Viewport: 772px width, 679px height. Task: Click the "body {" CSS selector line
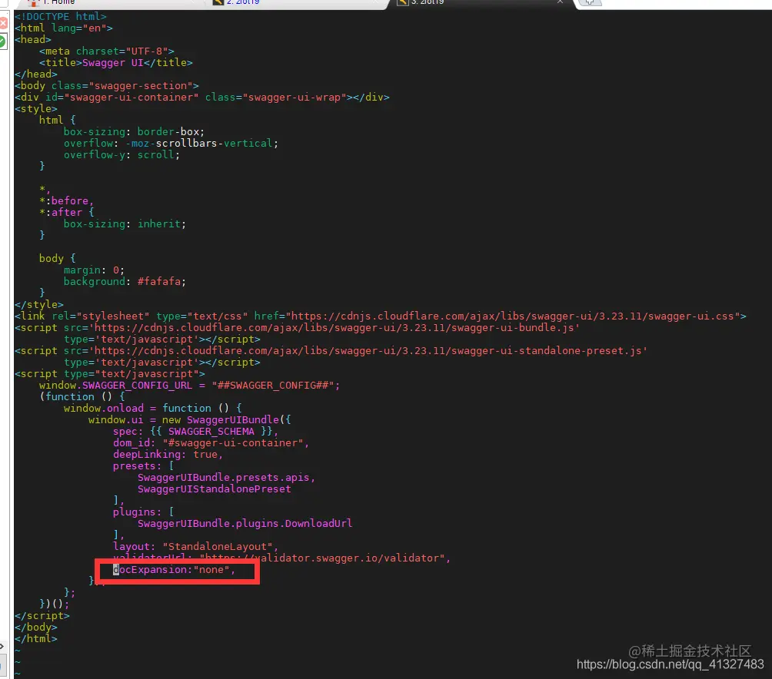58,258
